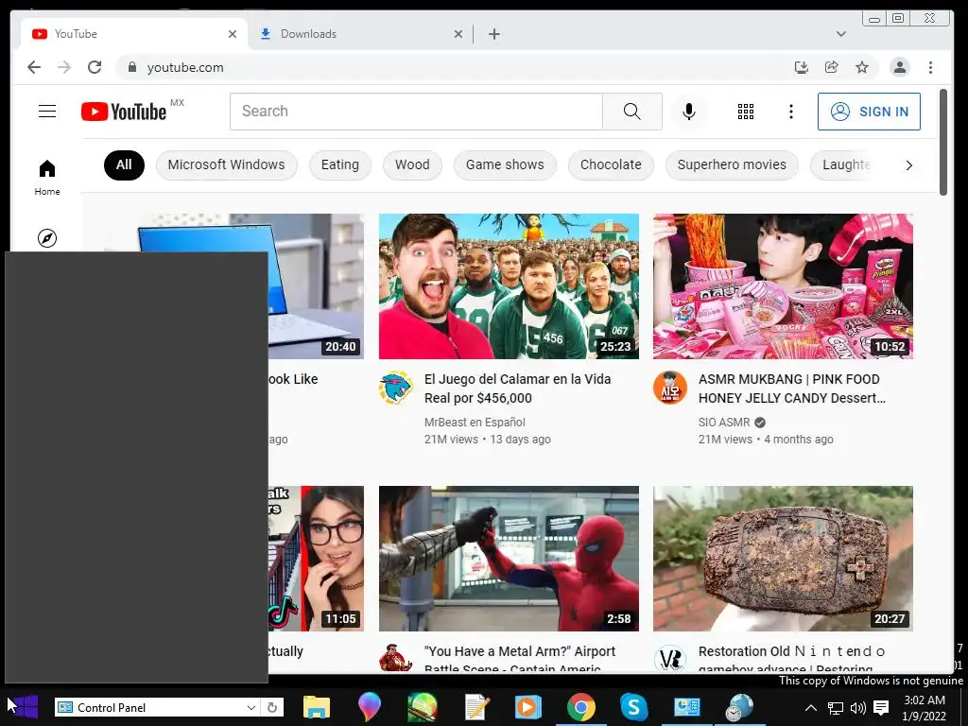
Task: Click the tab search chevron
Action: tap(840, 34)
